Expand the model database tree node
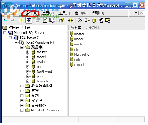 tap(27, 57)
